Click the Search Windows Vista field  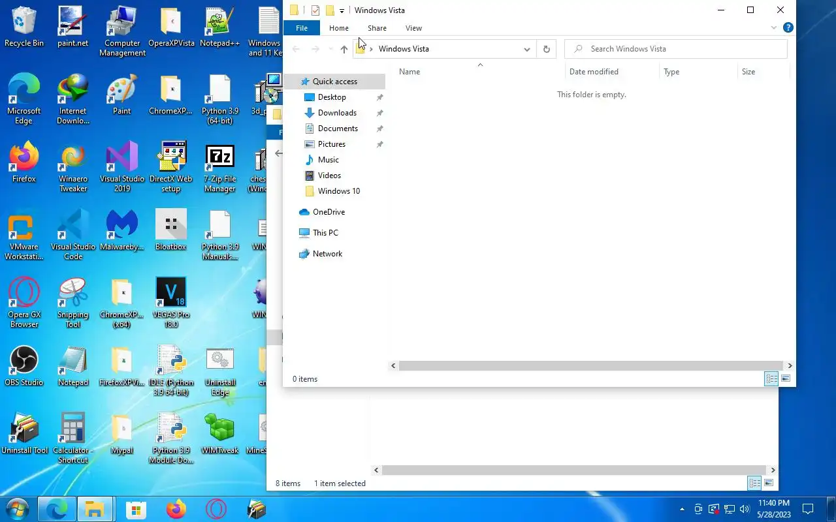[x=676, y=49]
